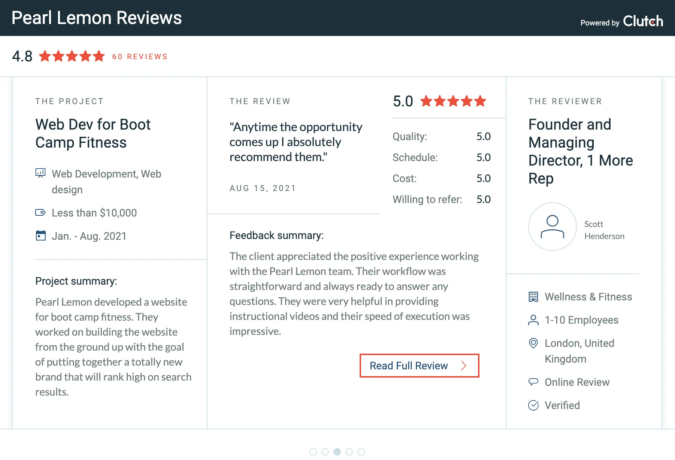
Task: Click the Quality score row
Action: 441,136
